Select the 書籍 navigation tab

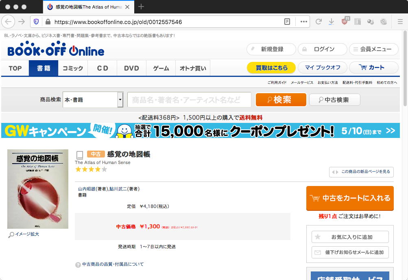click(44, 68)
